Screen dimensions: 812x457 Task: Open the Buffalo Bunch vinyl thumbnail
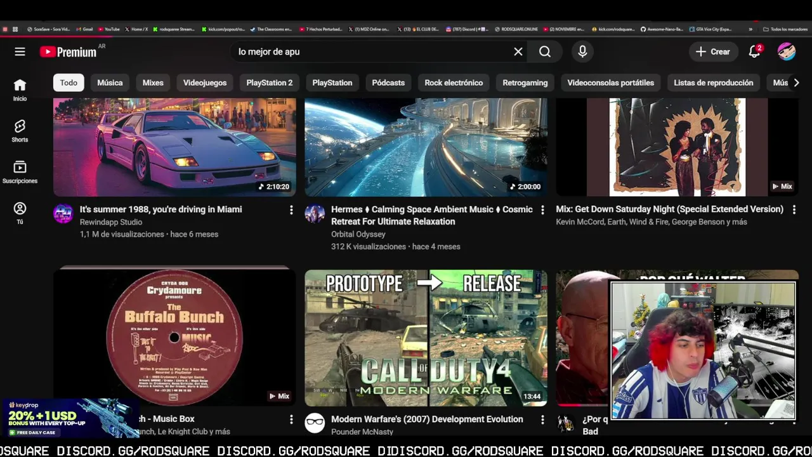(x=174, y=338)
